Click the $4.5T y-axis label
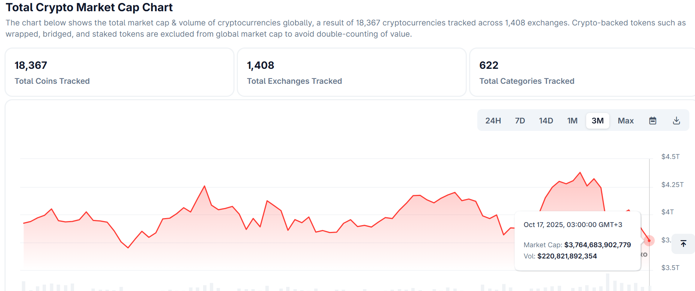The image size is (695, 291). point(670,157)
